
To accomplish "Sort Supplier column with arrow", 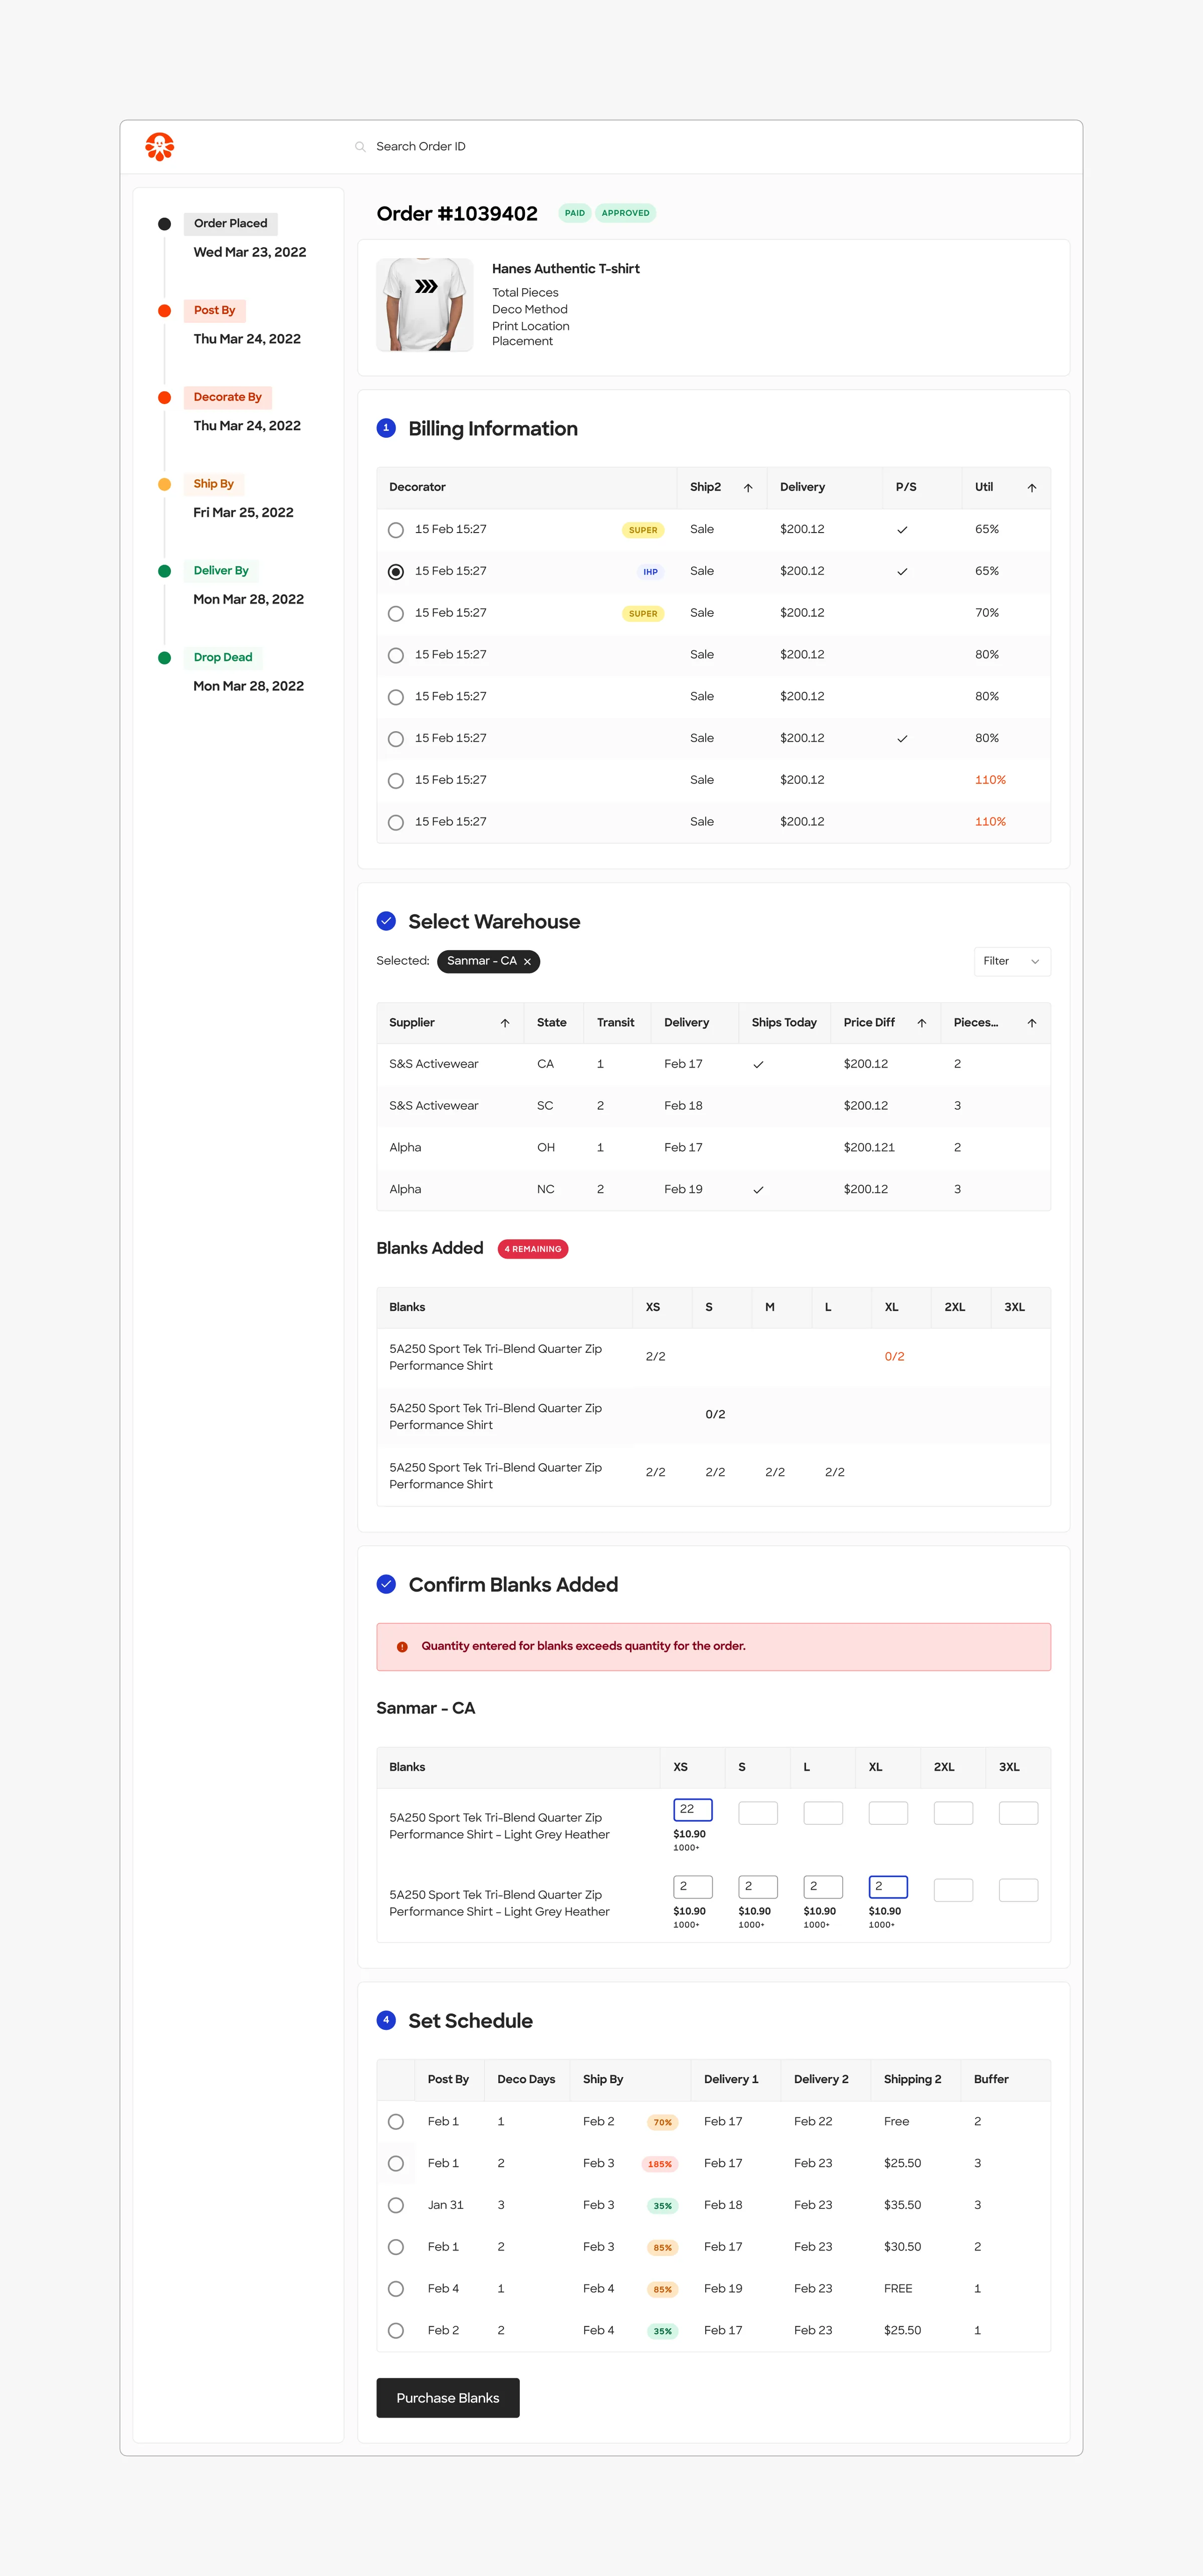I will pos(505,1023).
